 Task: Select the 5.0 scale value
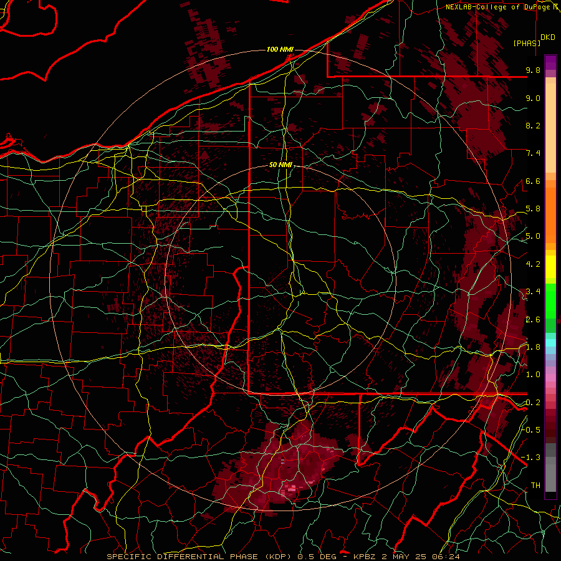click(x=533, y=236)
